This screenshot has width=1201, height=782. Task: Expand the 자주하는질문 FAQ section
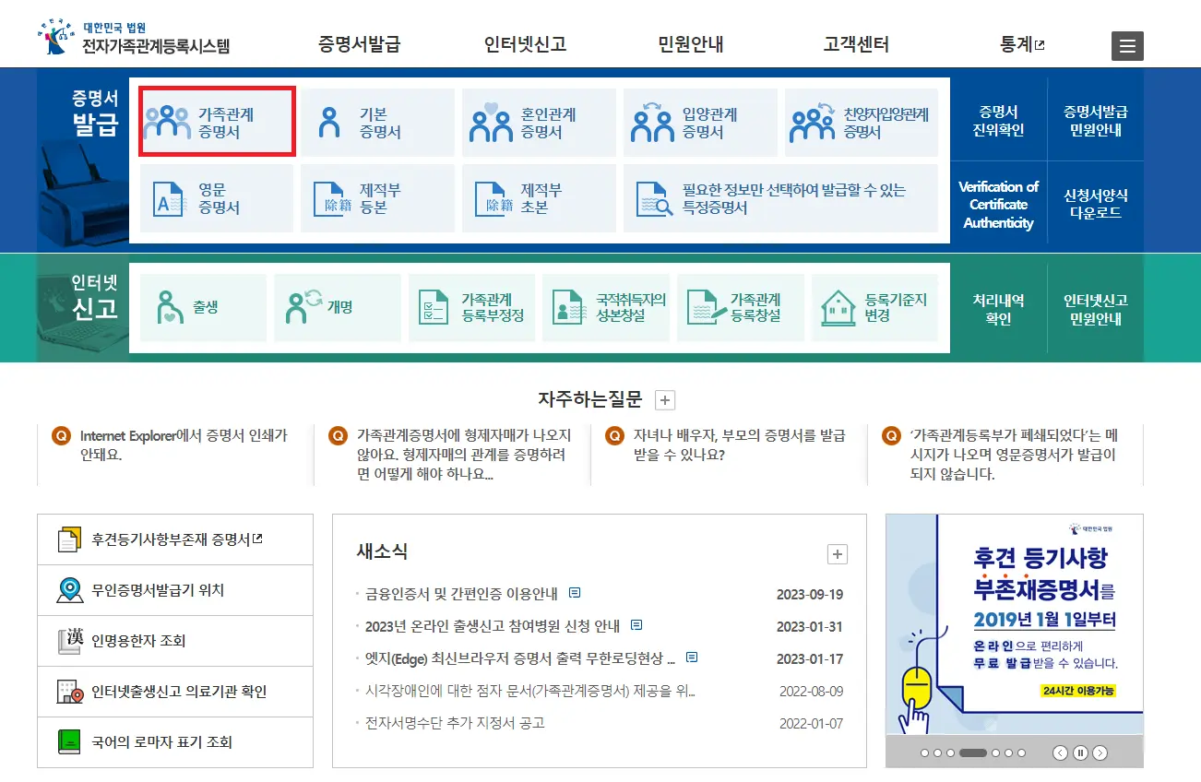tap(664, 399)
